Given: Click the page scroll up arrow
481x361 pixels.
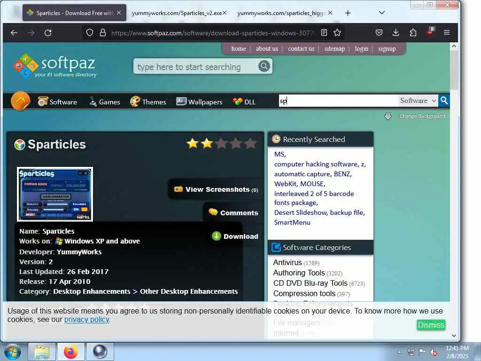Looking at the screenshot, I should (x=454, y=47).
